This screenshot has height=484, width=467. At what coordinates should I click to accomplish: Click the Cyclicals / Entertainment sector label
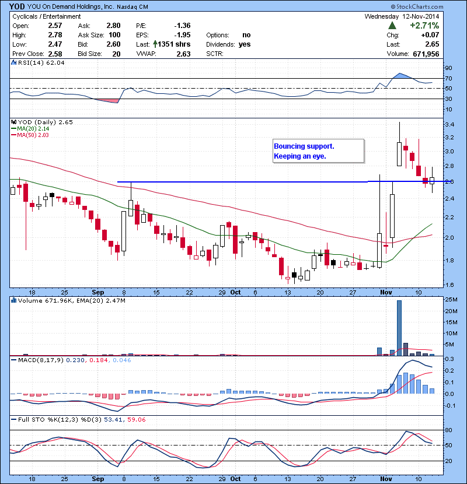coord(46,16)
